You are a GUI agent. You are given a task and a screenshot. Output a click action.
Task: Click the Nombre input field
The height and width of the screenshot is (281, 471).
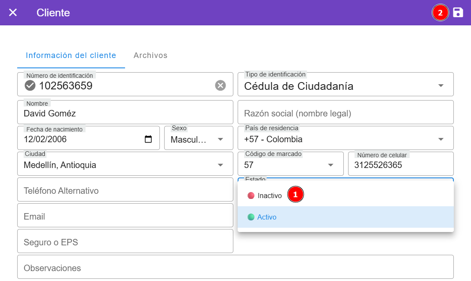125,113
